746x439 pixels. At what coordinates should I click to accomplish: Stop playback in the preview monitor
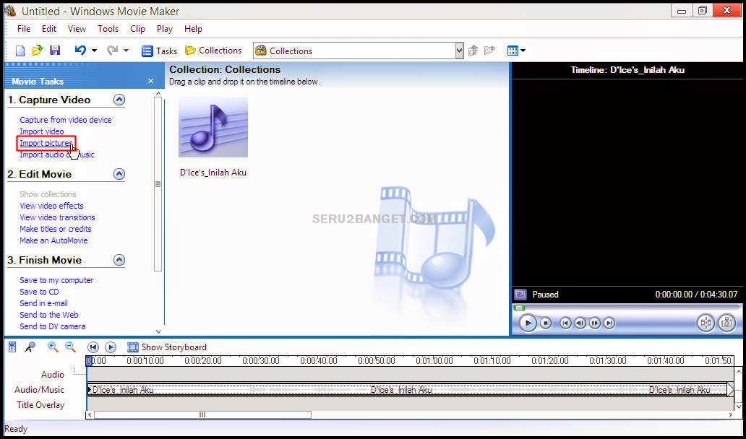546,323
